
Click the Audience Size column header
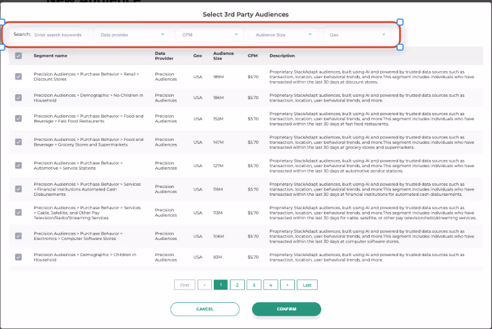(x=223, y=56)
